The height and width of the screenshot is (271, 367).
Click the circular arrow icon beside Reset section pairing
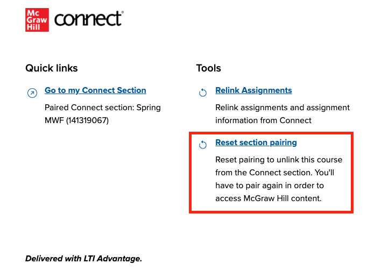[203, 145]
